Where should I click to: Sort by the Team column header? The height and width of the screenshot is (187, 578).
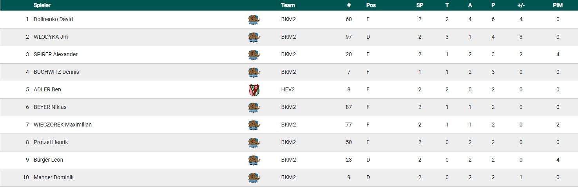click(x=288, y=5)
